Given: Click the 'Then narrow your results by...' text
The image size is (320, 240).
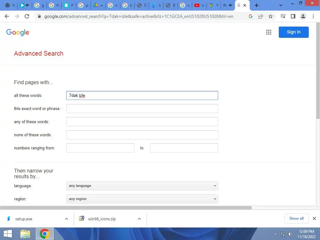Looking at the screenshot, I should coord(34,173).
